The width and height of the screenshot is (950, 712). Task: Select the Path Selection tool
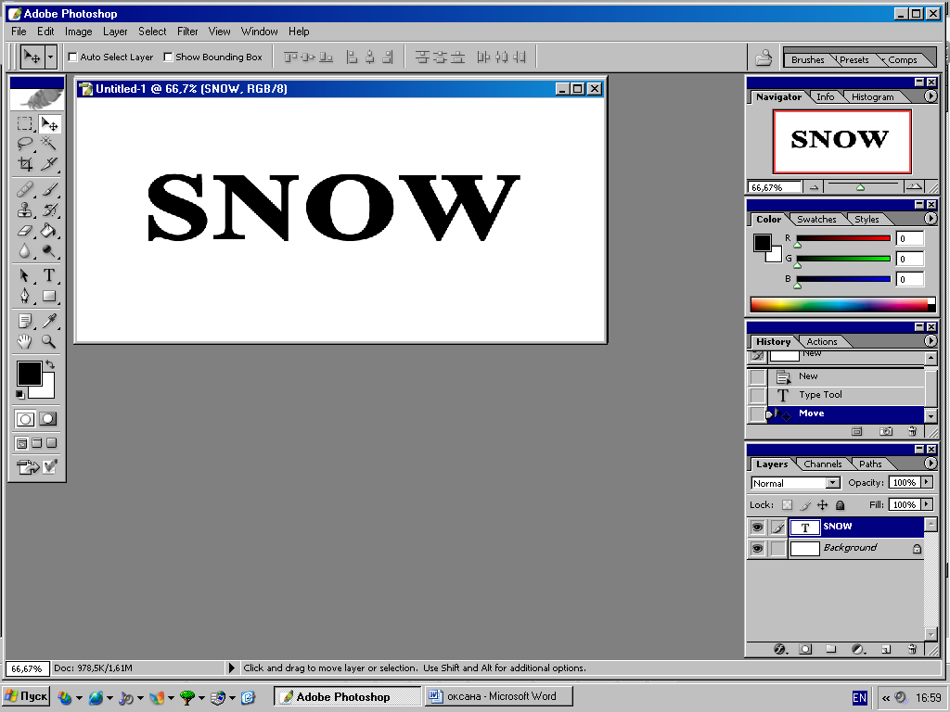pyautogui.click(x=24, y=275)
